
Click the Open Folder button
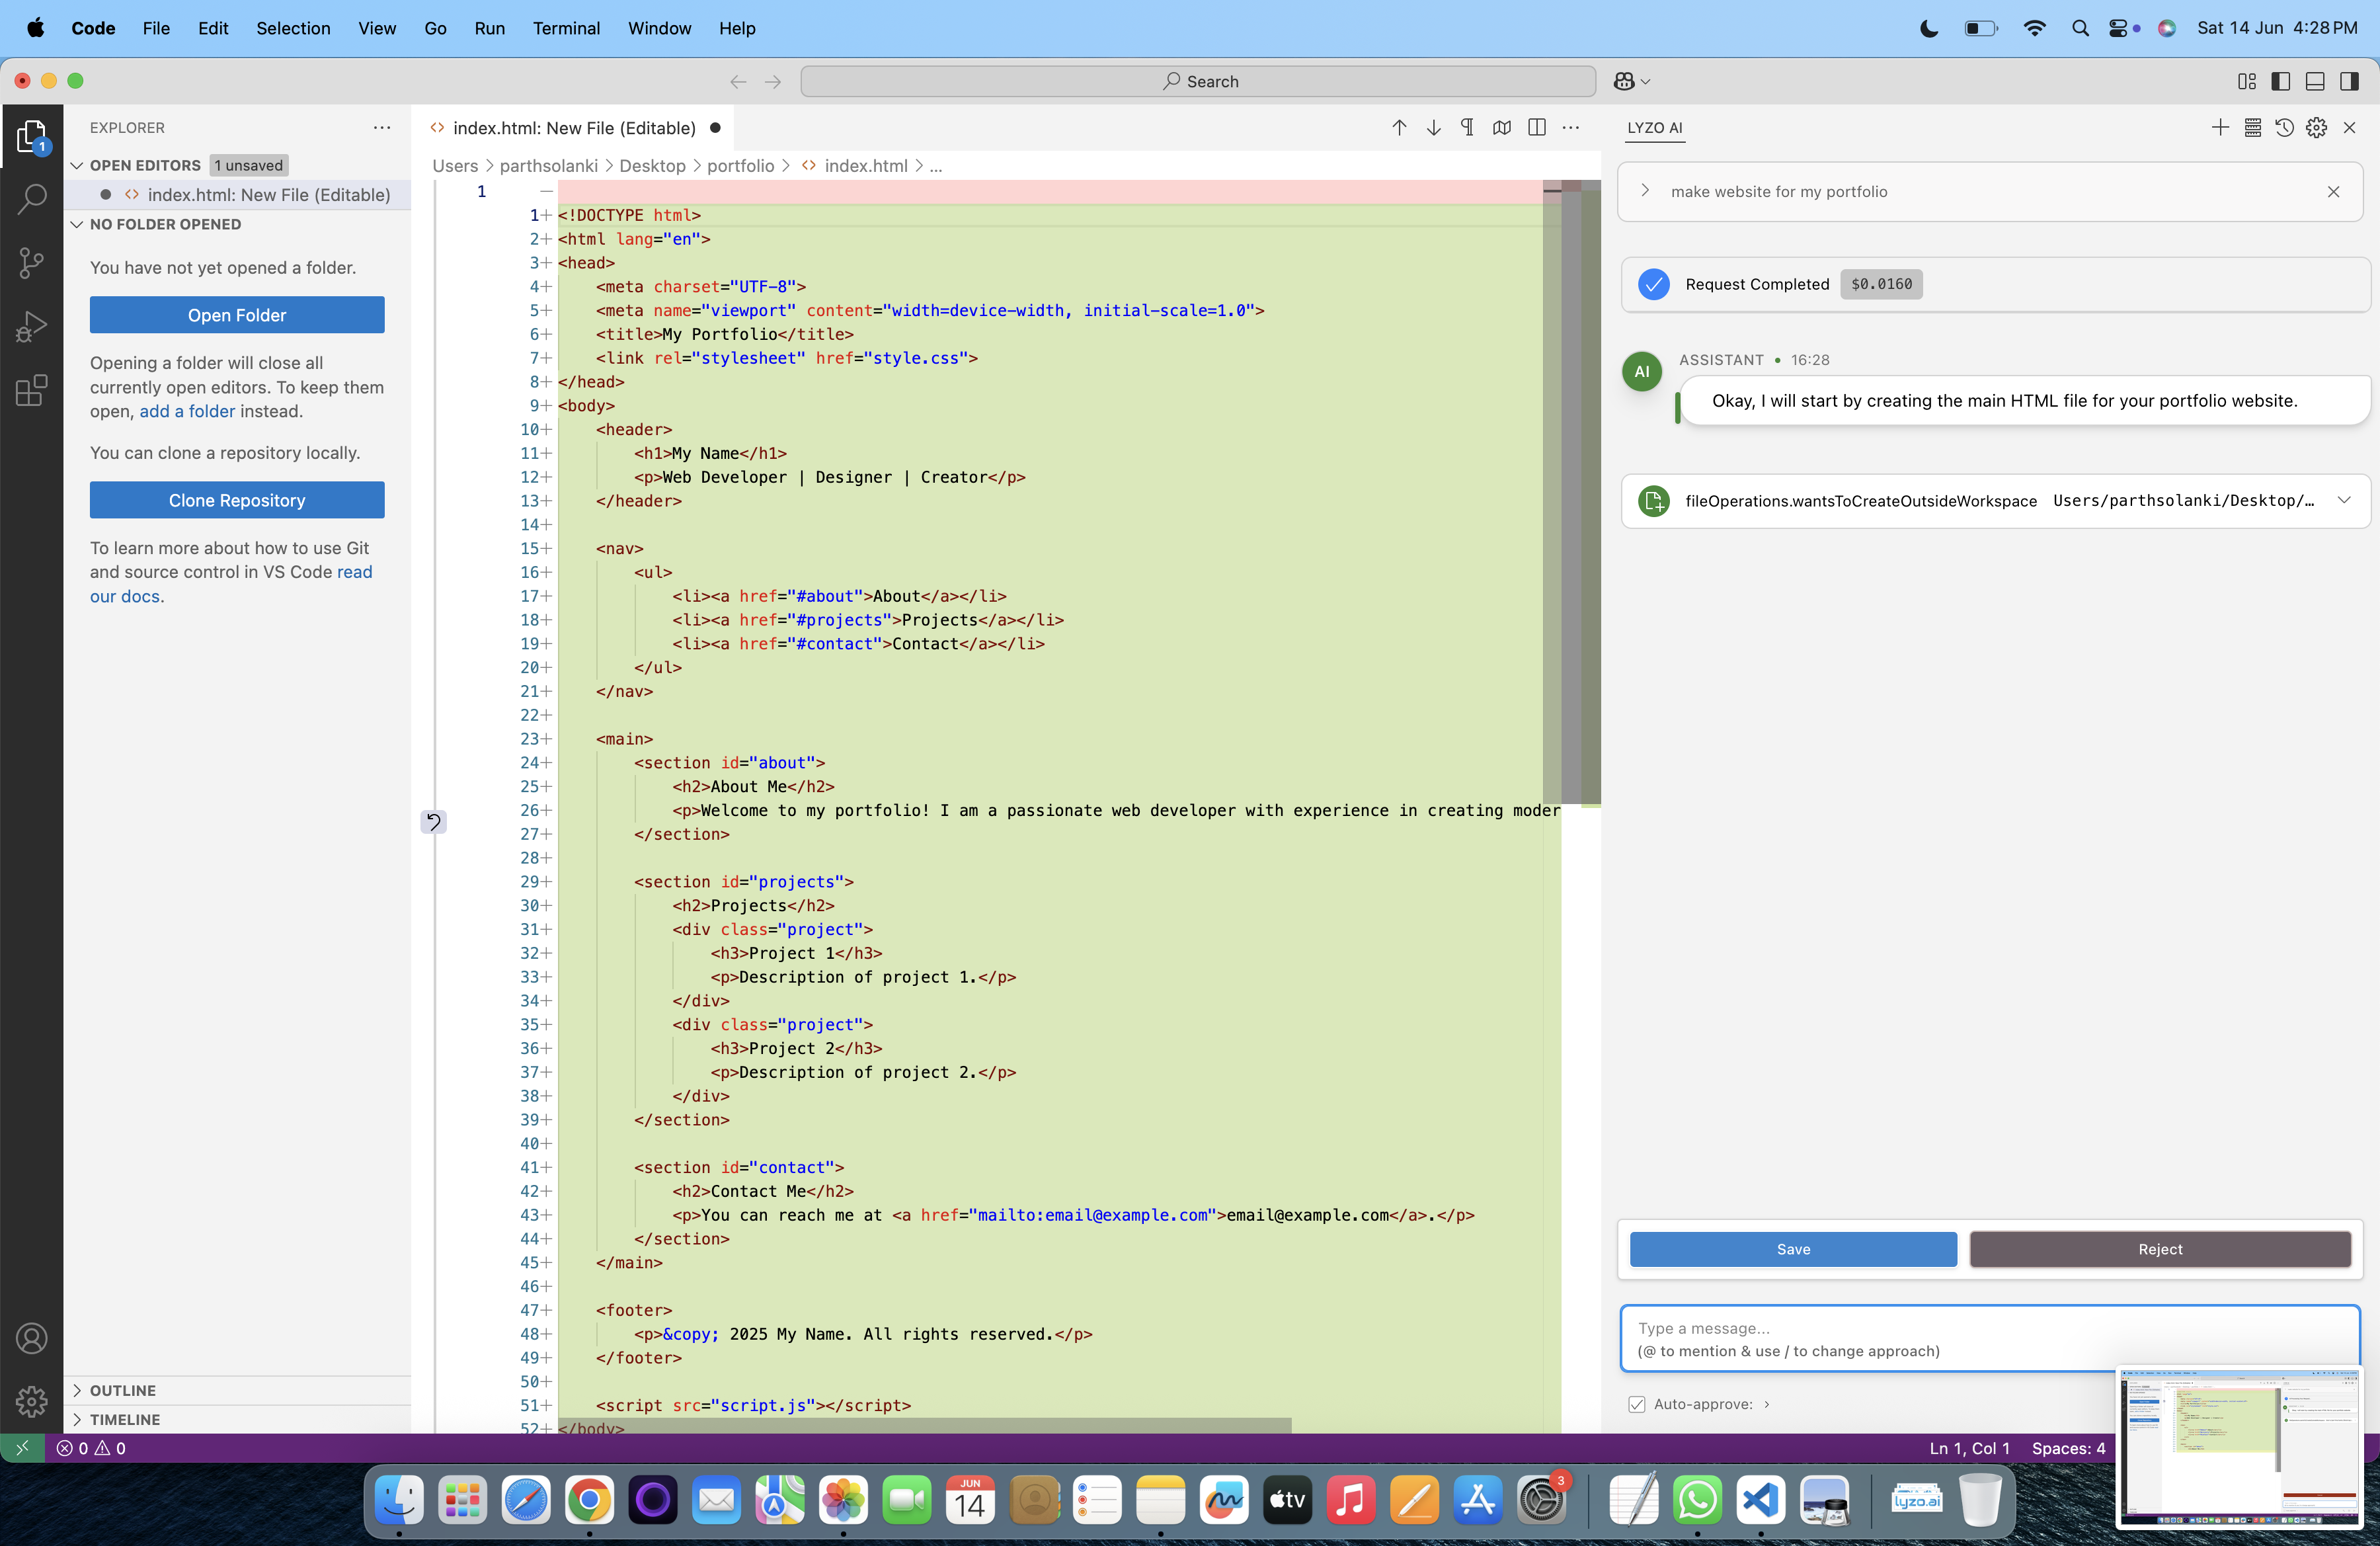coord(237,315)
